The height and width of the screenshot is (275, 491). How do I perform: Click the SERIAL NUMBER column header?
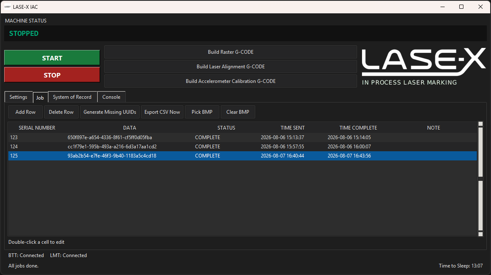pyautogui.click(x=37, y=128)
